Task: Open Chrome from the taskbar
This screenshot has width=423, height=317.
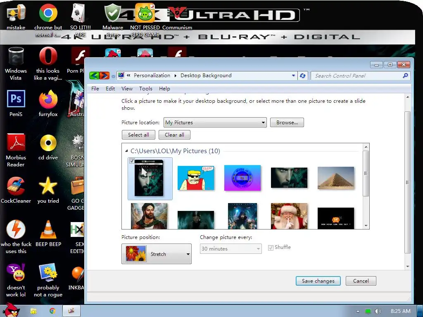Action: point(52,311)
